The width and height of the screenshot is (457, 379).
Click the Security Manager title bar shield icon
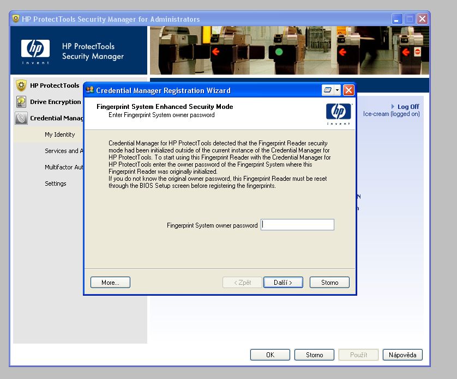16,19
